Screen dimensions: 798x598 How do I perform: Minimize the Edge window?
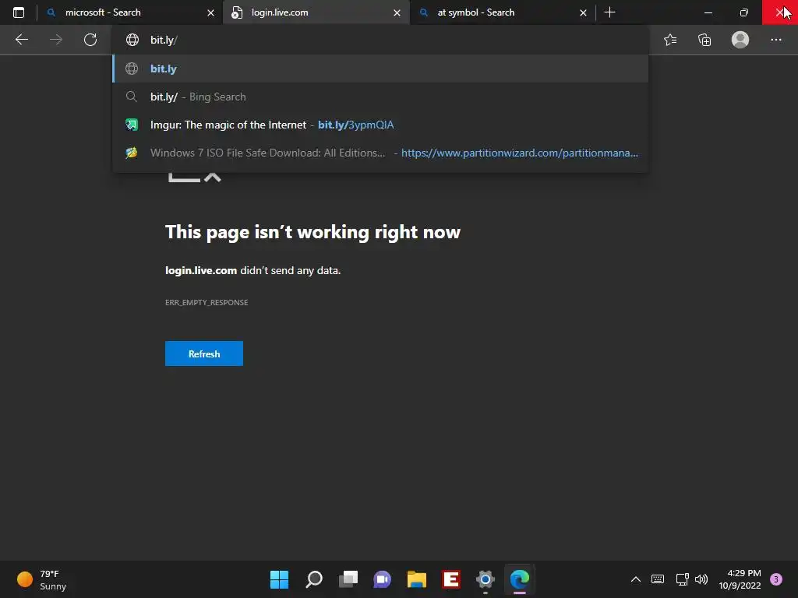708,12
